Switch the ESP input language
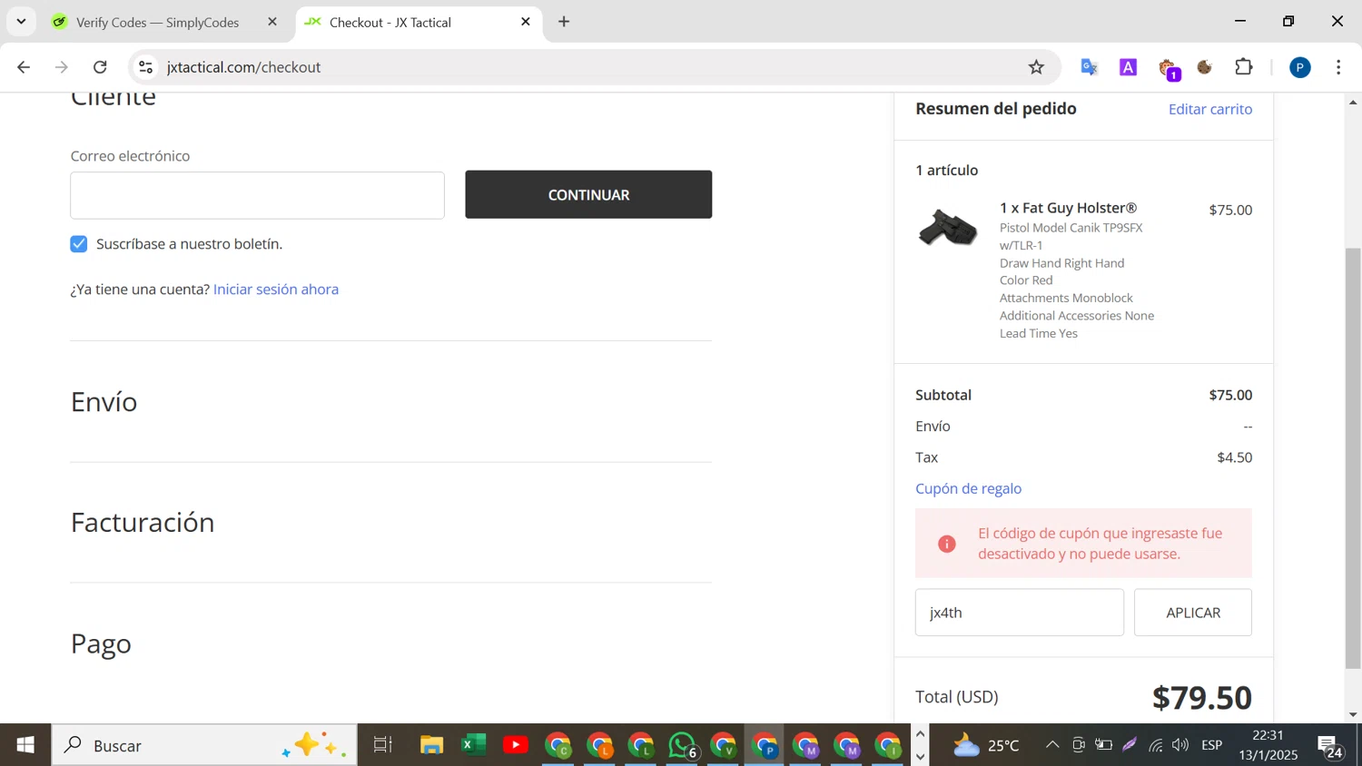 (1212, 745)
